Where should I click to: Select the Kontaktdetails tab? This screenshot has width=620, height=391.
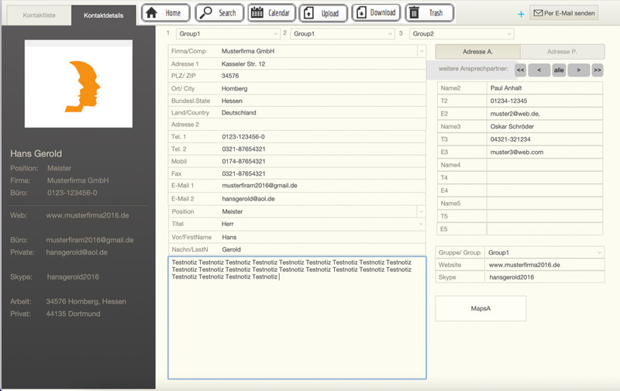coord(104,15)
